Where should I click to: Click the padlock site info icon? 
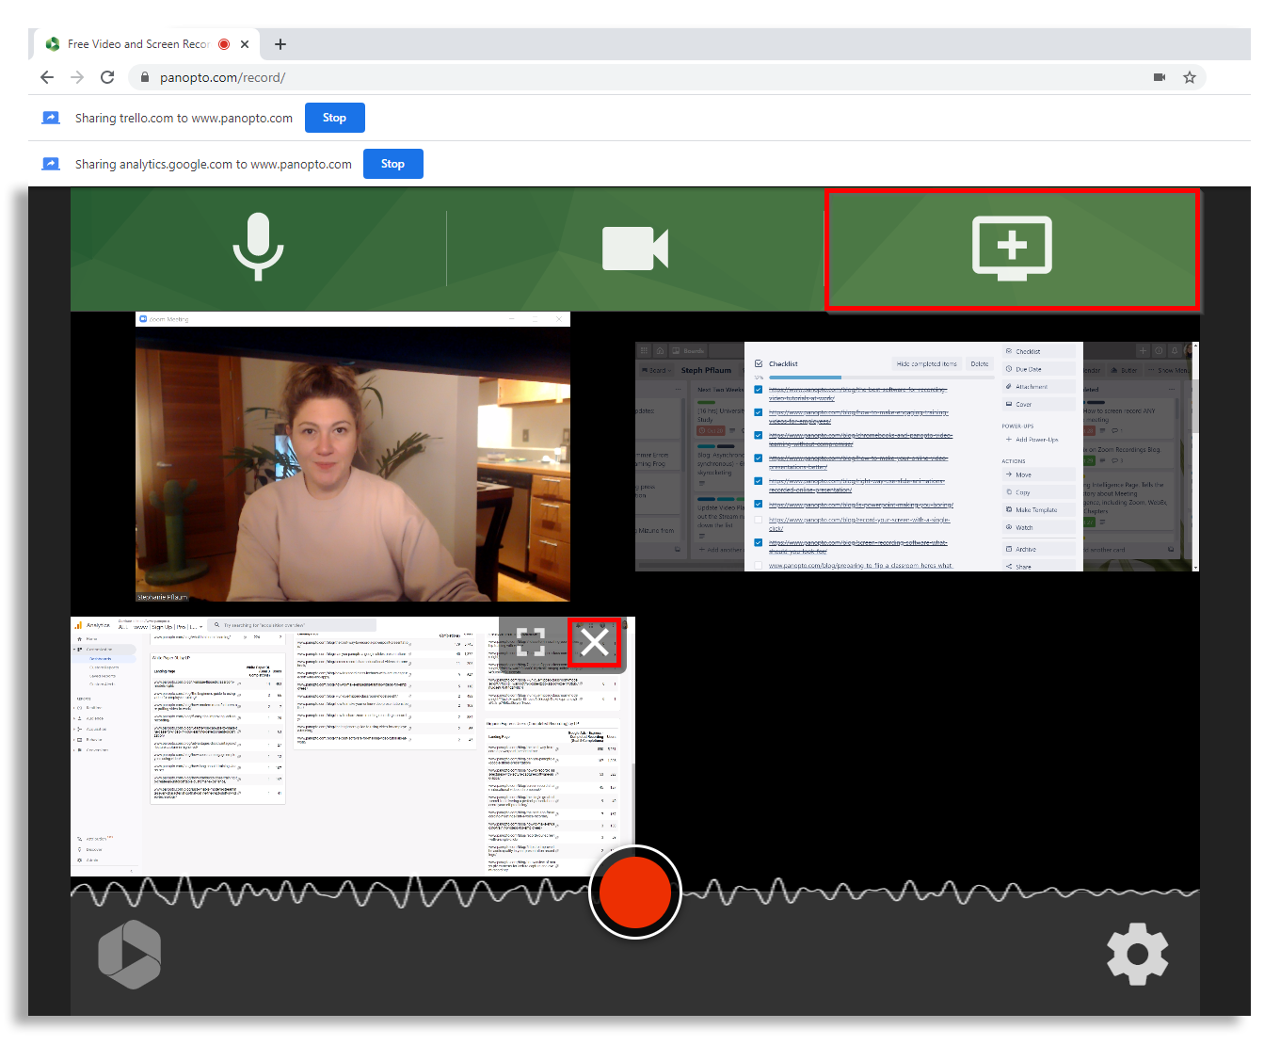coord(144,77)
